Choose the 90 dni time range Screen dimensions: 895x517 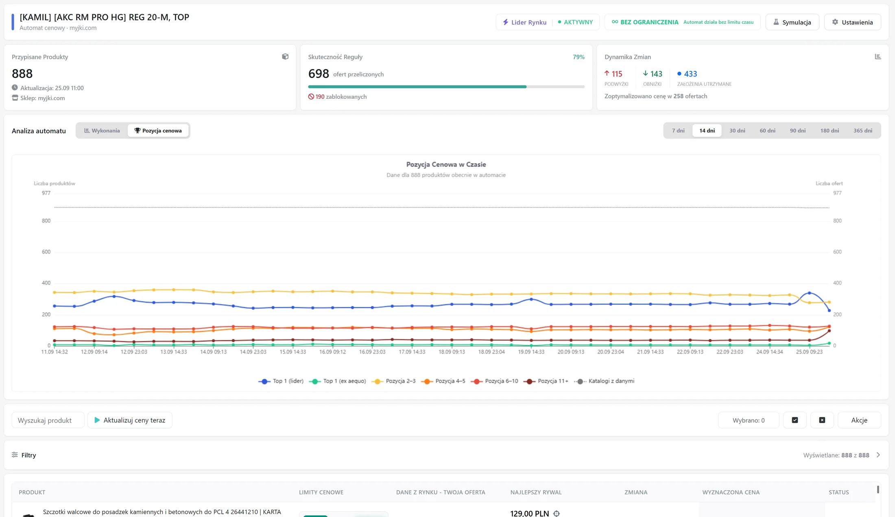pyautogui.click(x=797, y=130)
